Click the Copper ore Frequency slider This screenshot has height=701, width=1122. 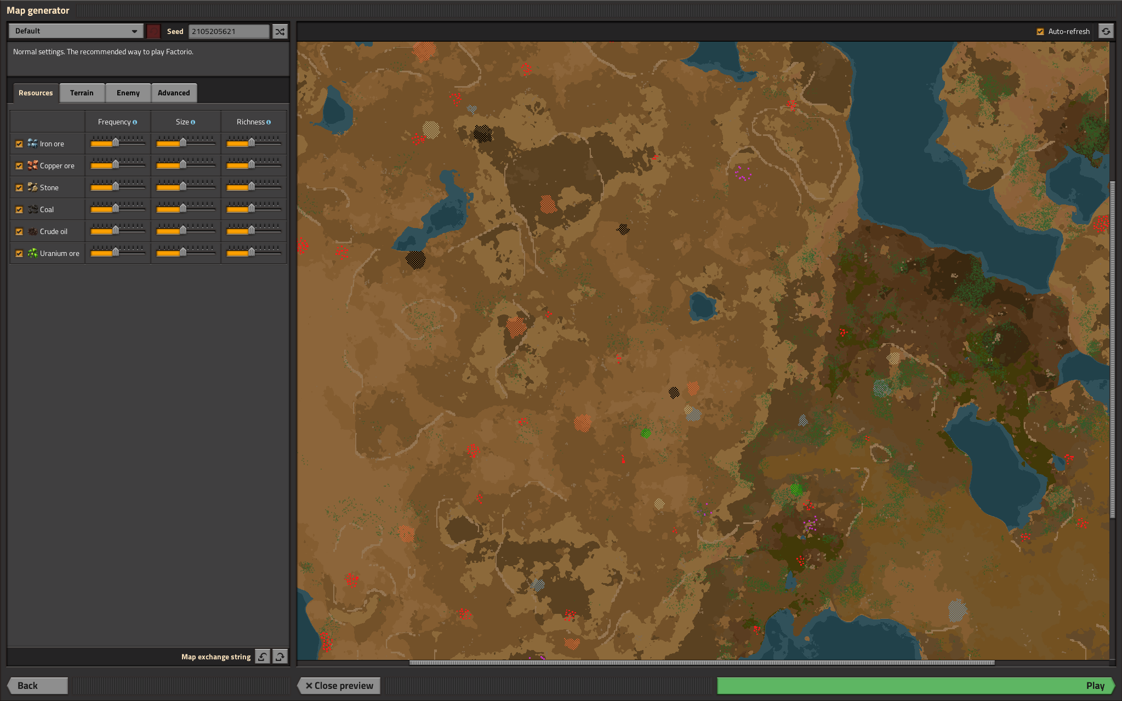118,165
